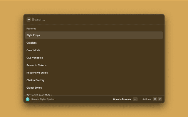Open the Chakra Factory entry
This screenshot has height=117, width=188.
[36, 80]
